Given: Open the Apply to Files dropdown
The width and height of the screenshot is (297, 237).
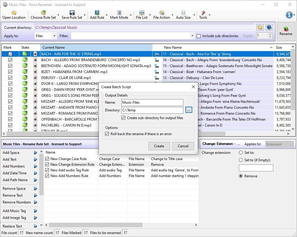Looking at the screenshot, I should tap(45, 36).
